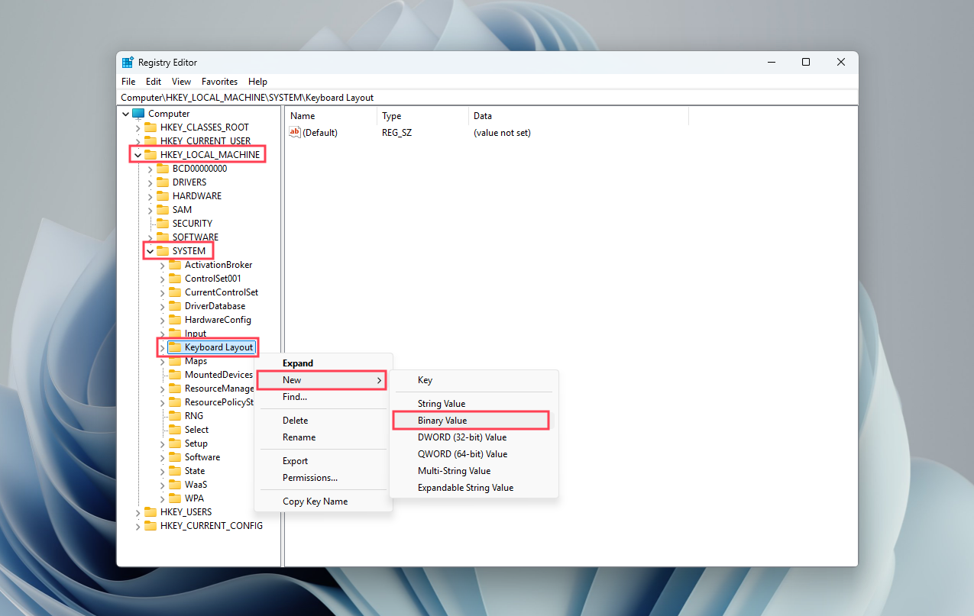
Task: Click the HardwareConfig folder icon
Action: [175, 320]
